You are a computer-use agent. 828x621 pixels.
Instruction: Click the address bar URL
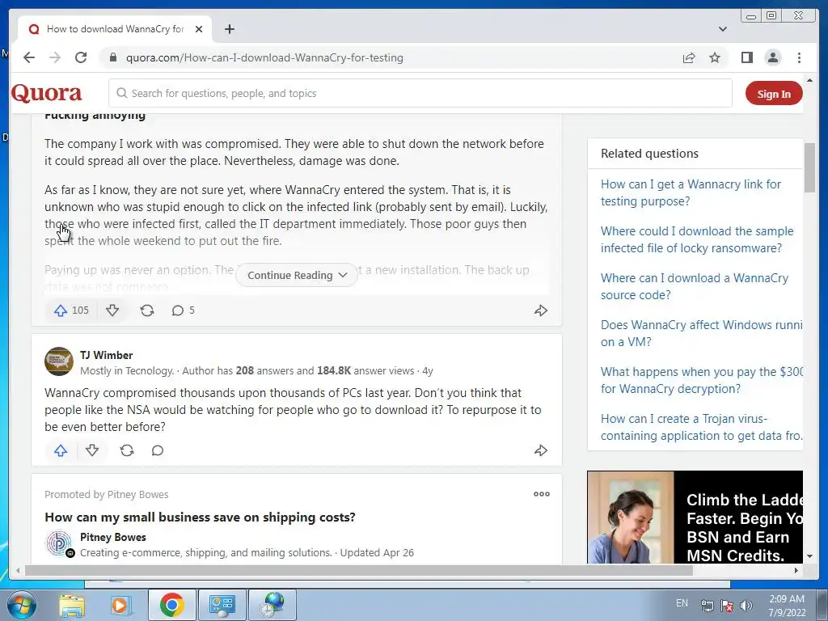(x=264, y=57)
